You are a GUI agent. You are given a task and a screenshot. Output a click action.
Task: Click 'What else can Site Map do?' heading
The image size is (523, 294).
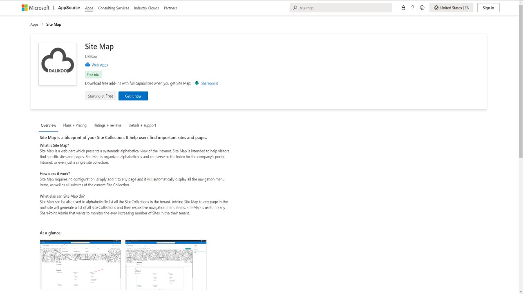tap(62, 196)
